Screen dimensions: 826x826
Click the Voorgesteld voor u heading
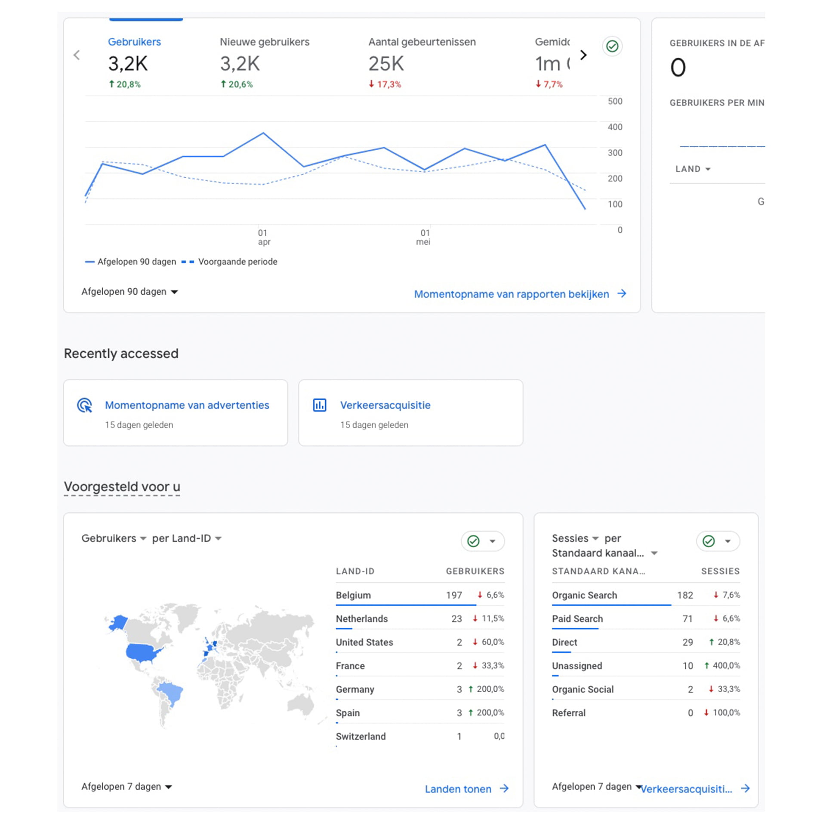[x=122, y=487]
